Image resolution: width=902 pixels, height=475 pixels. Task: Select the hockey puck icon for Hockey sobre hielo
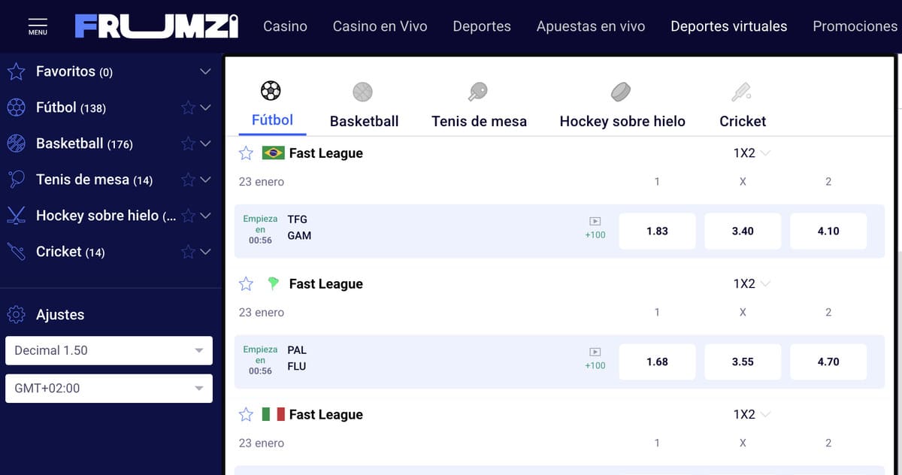click(622, 92)
